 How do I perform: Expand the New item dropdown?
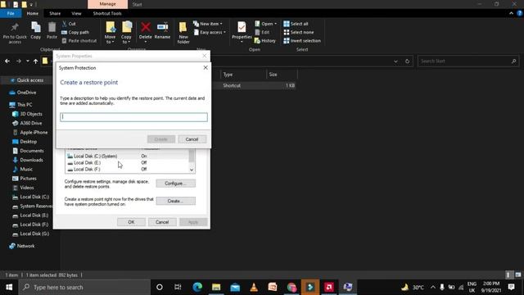pyautogui.click(x=207, y=24)
